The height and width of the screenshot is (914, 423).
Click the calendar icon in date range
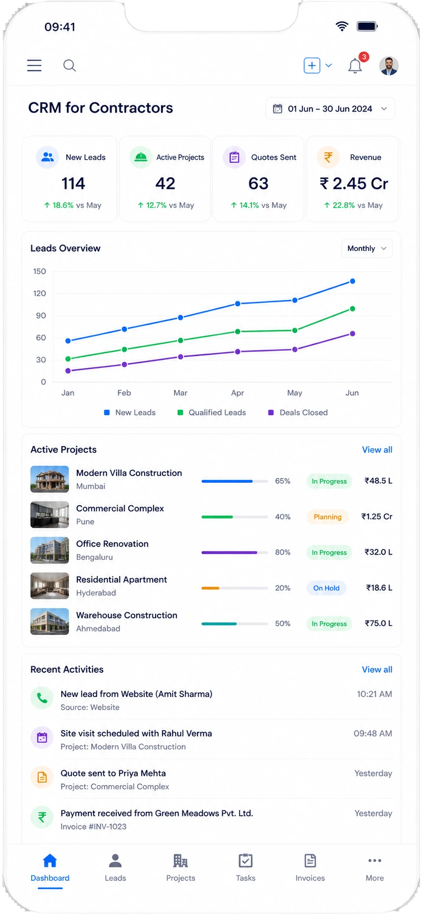(278, 109)
